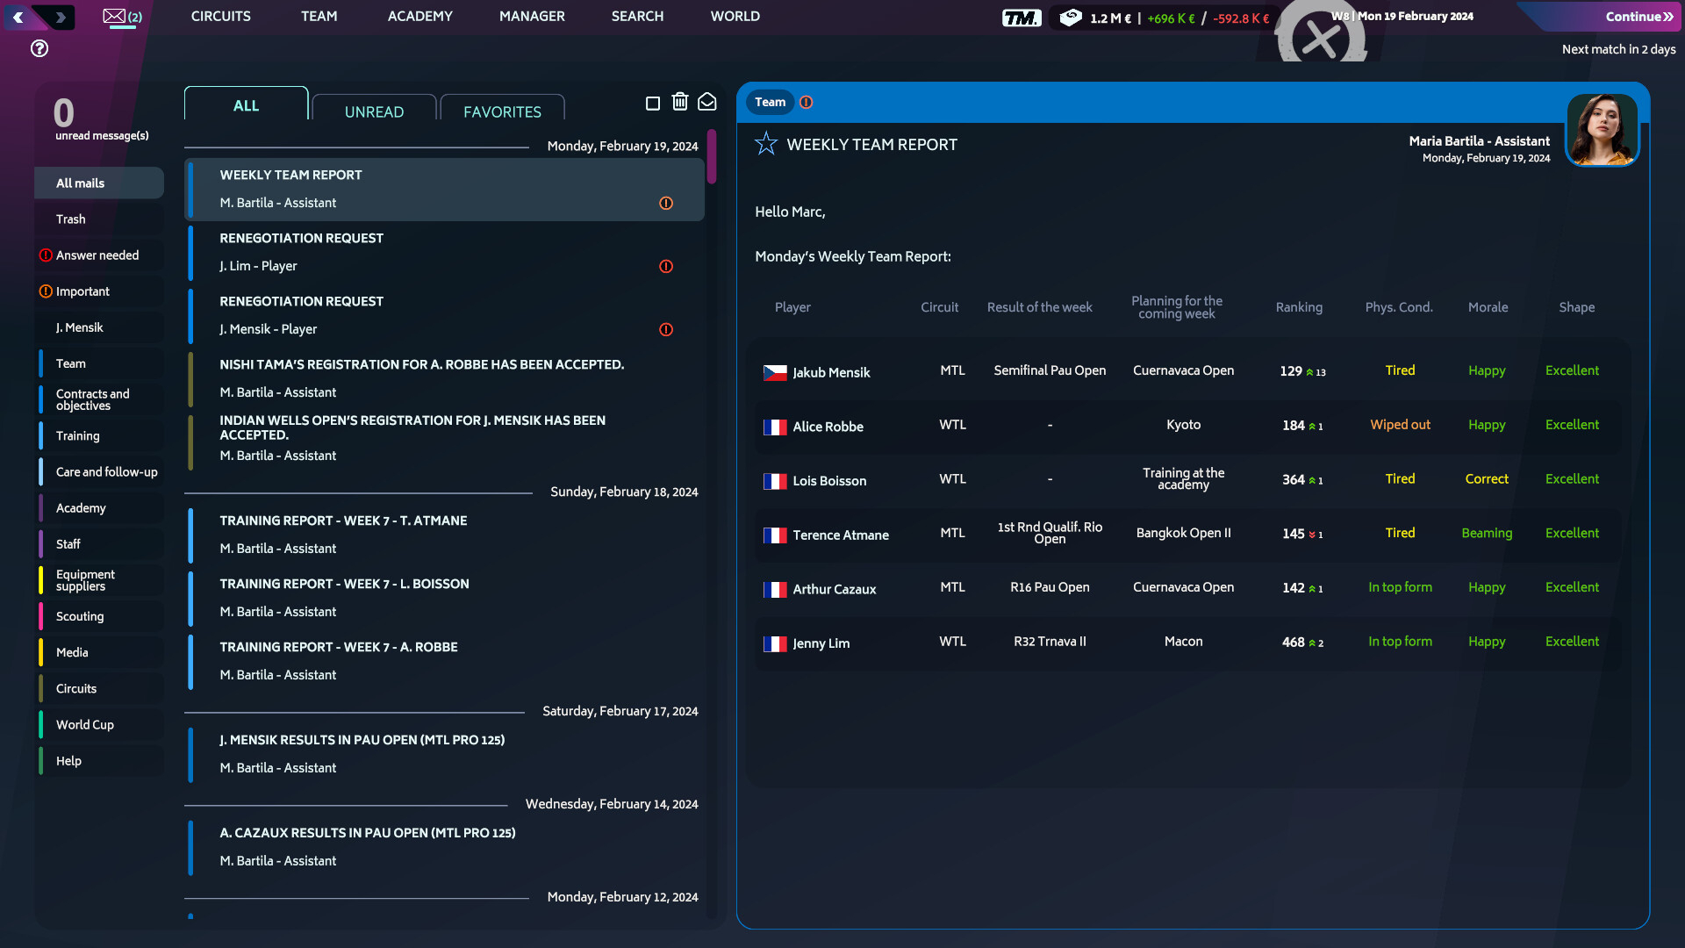Toggle unread status on renegotiation request
Viewport: 1685px width, 948px height.
click(x=193, y=252)
